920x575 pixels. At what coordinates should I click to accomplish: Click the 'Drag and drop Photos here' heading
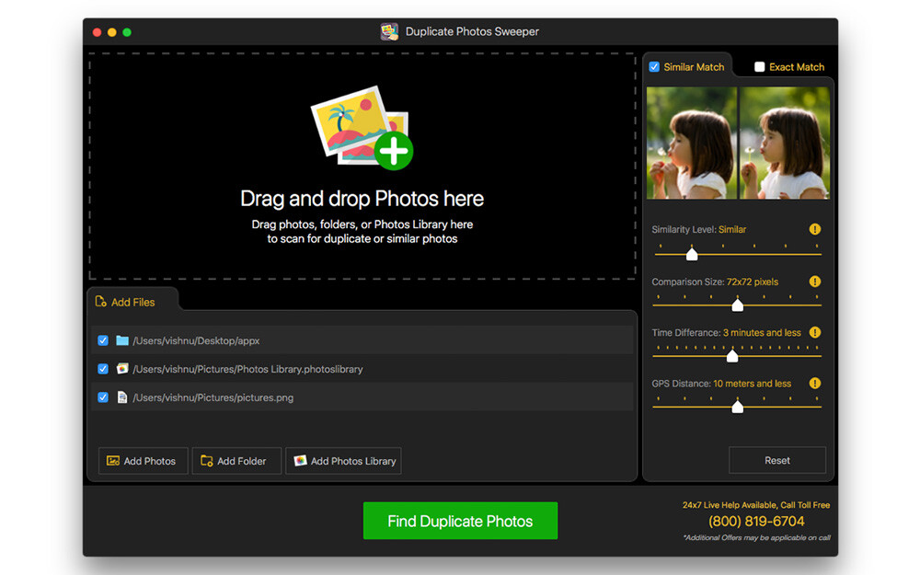coord(362,199)
